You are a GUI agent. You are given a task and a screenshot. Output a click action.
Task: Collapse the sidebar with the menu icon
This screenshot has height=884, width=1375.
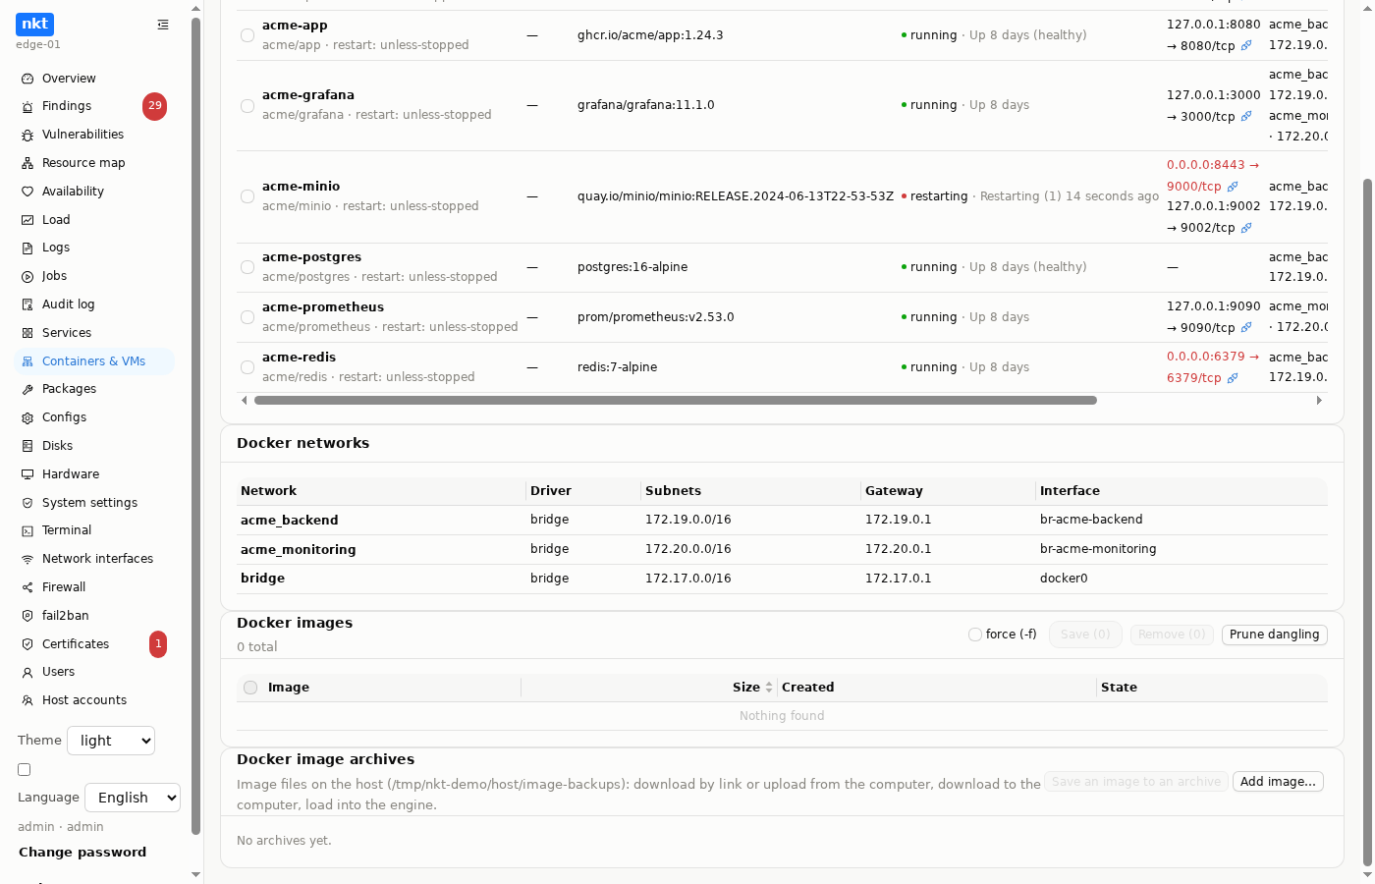(163, 25)
